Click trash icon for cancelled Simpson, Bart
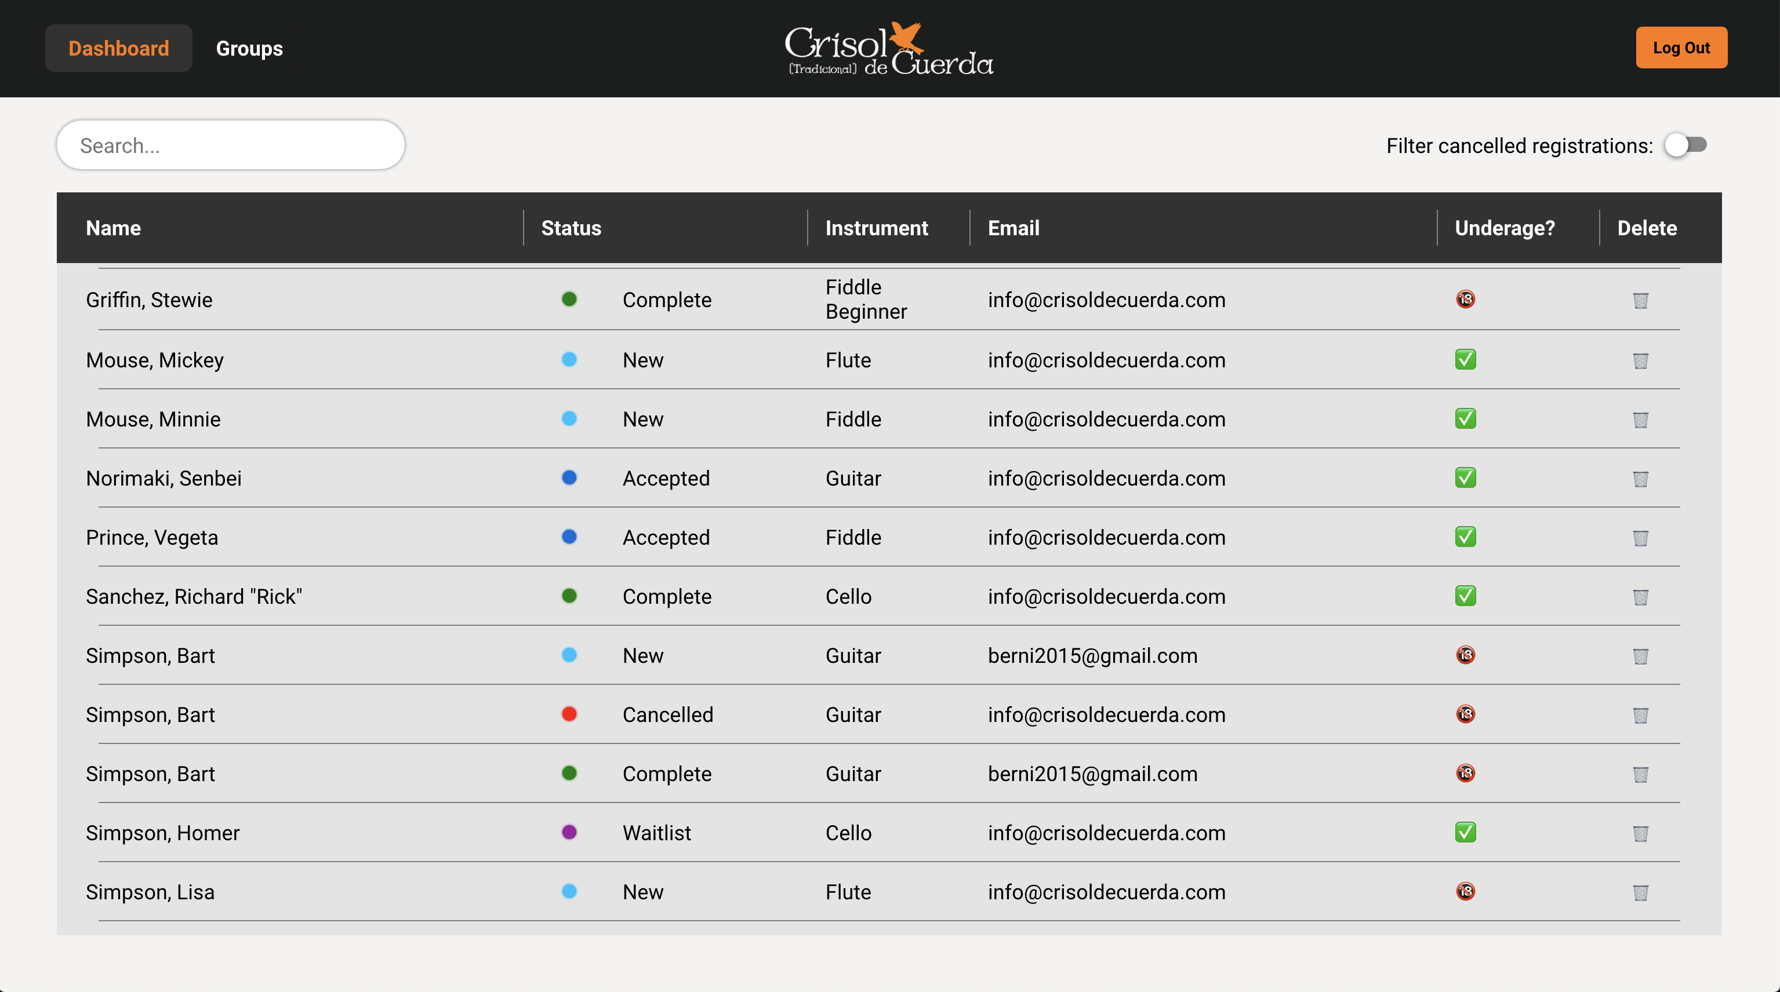The width and height of the screenshot is (1780, 992). [1640, 715]
